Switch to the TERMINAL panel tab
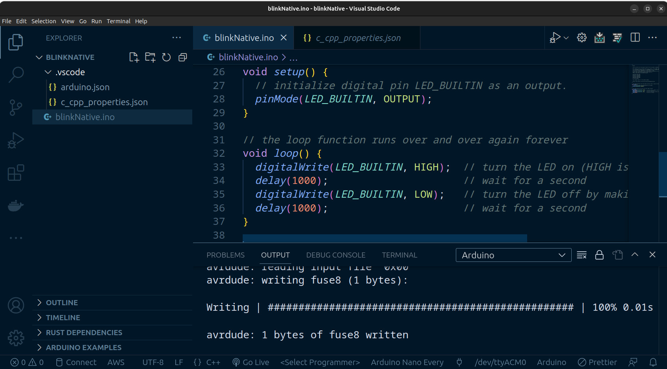667x369 pixels. pyautogui.click(x=399, y=255)
